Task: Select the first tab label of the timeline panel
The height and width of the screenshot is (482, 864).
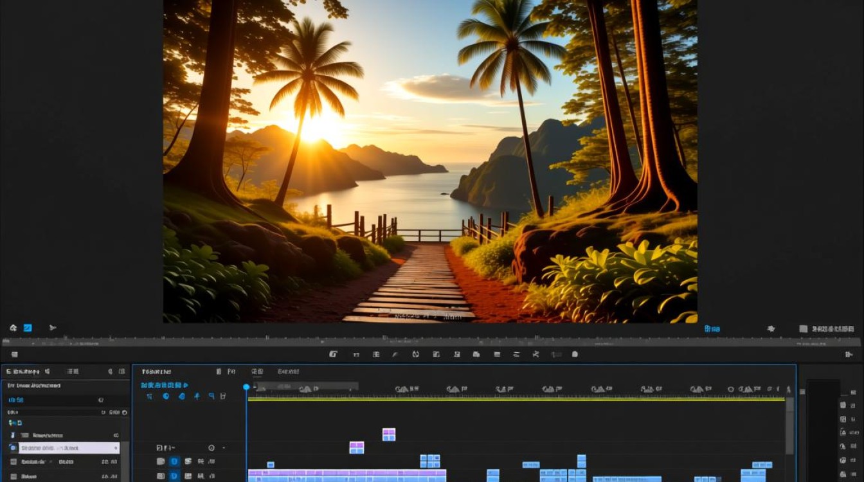Action: 156,371
